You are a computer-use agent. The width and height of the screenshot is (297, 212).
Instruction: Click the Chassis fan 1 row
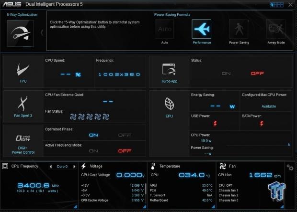click(228, 191)
